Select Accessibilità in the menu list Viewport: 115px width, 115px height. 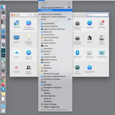[x=55, y=24]
